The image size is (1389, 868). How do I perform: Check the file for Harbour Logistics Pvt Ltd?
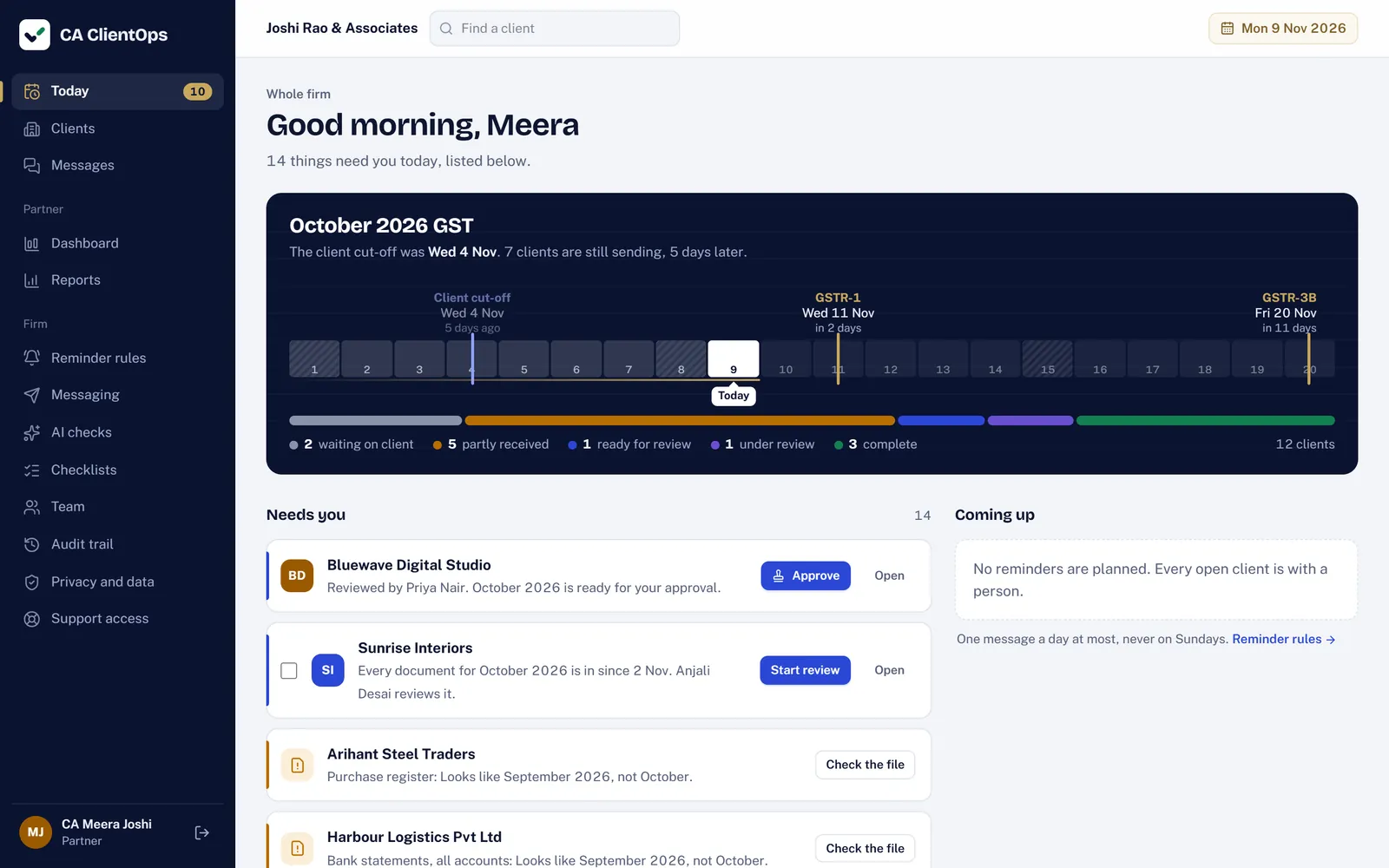tap(865, 848)
